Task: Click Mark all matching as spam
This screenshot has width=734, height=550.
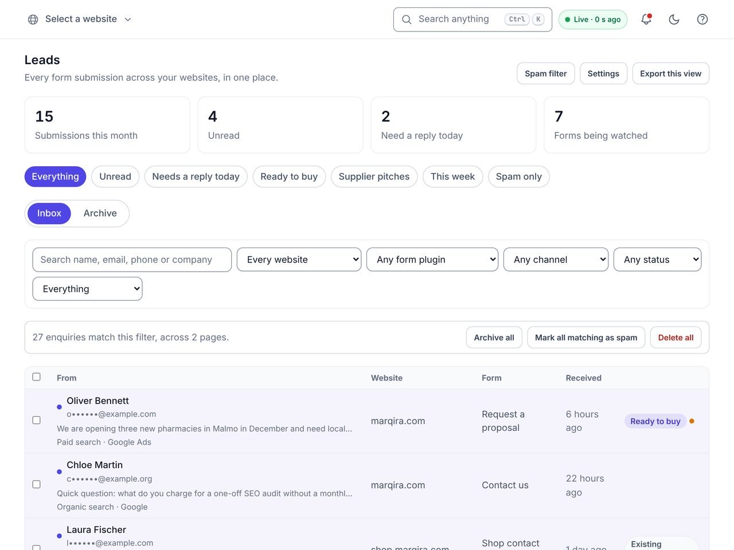Action: pos(586,337)
